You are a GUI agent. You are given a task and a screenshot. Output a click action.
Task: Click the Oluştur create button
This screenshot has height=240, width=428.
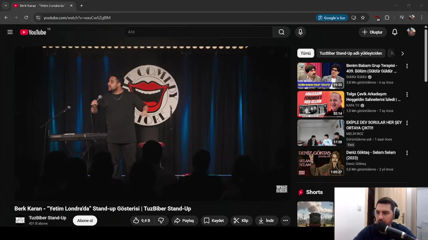point(372,32)
